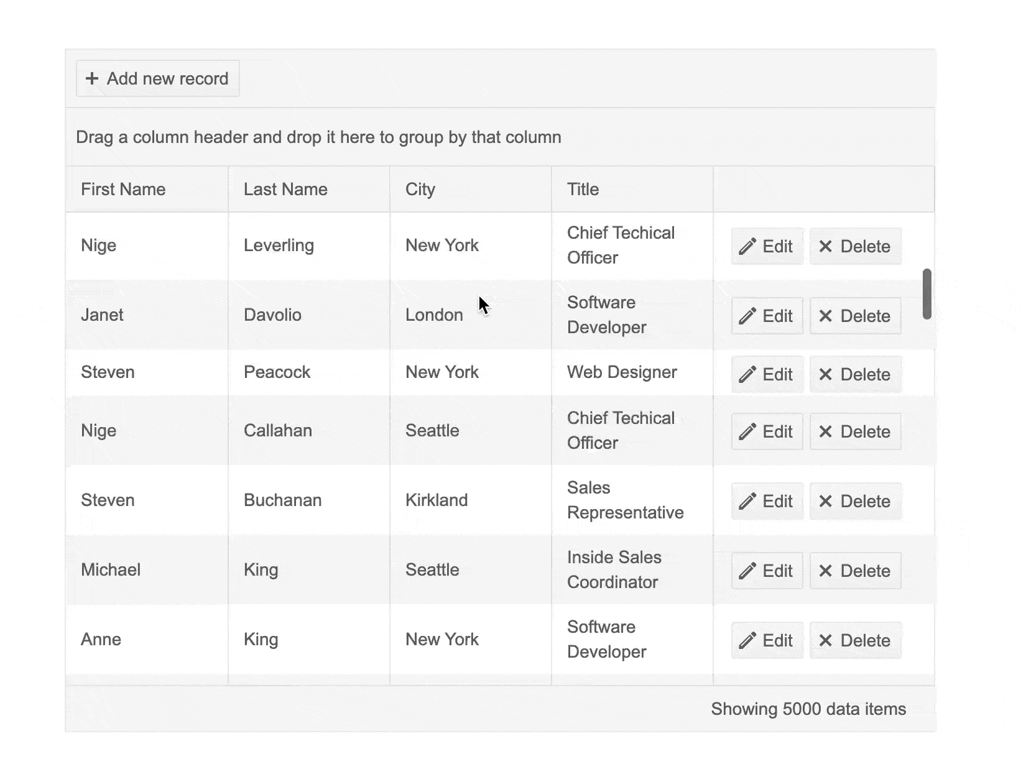Screen dimensions: 1021x782
Task: Click the Delete button on Anne King's row
Action: tap(856, 640)
